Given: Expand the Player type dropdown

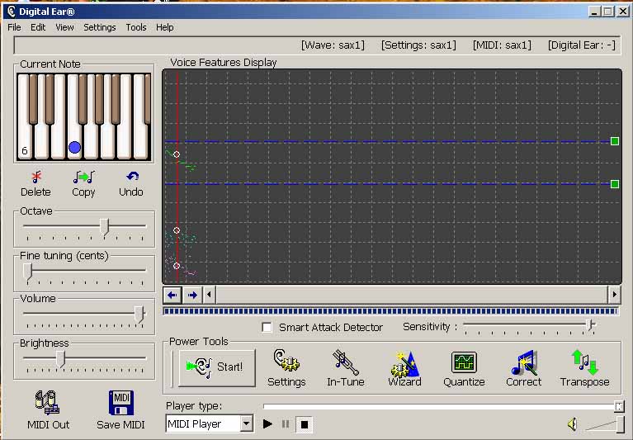Looking at the screenshot, I should (x=246, y=424).
